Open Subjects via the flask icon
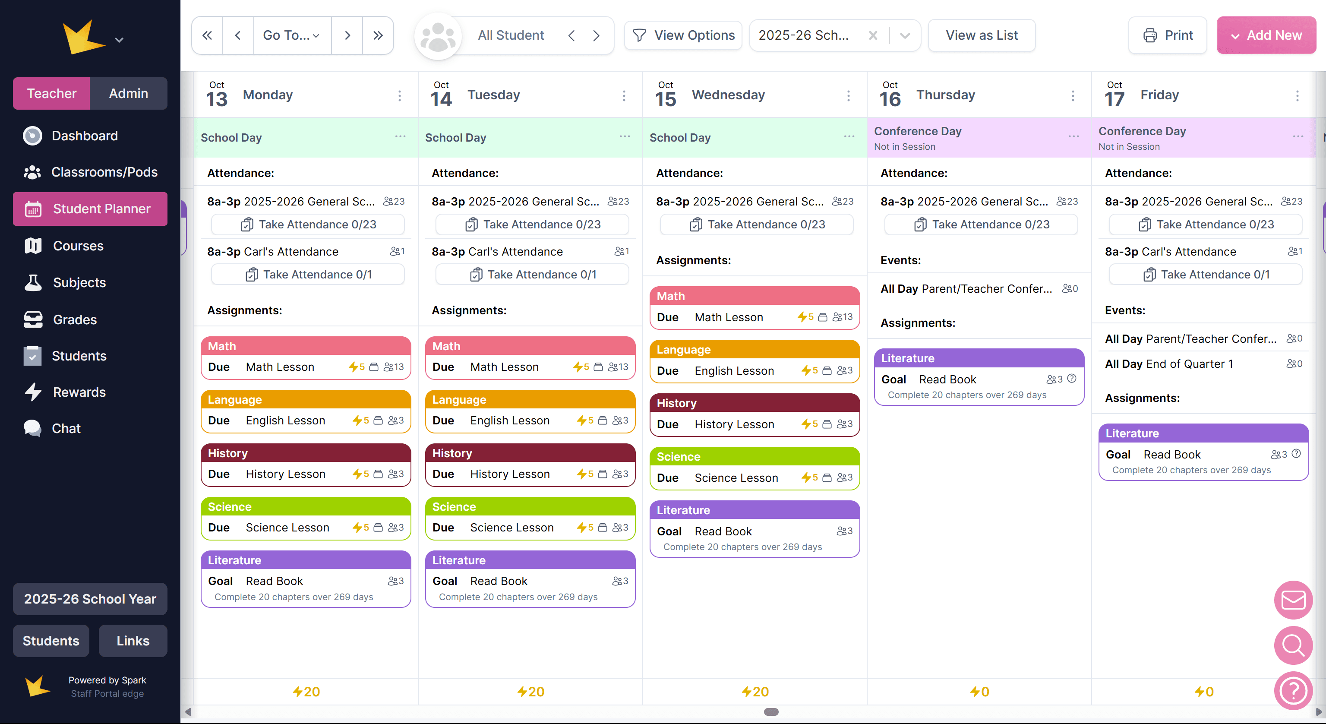This screenshot has width=1326, height=724. [33, 282]
